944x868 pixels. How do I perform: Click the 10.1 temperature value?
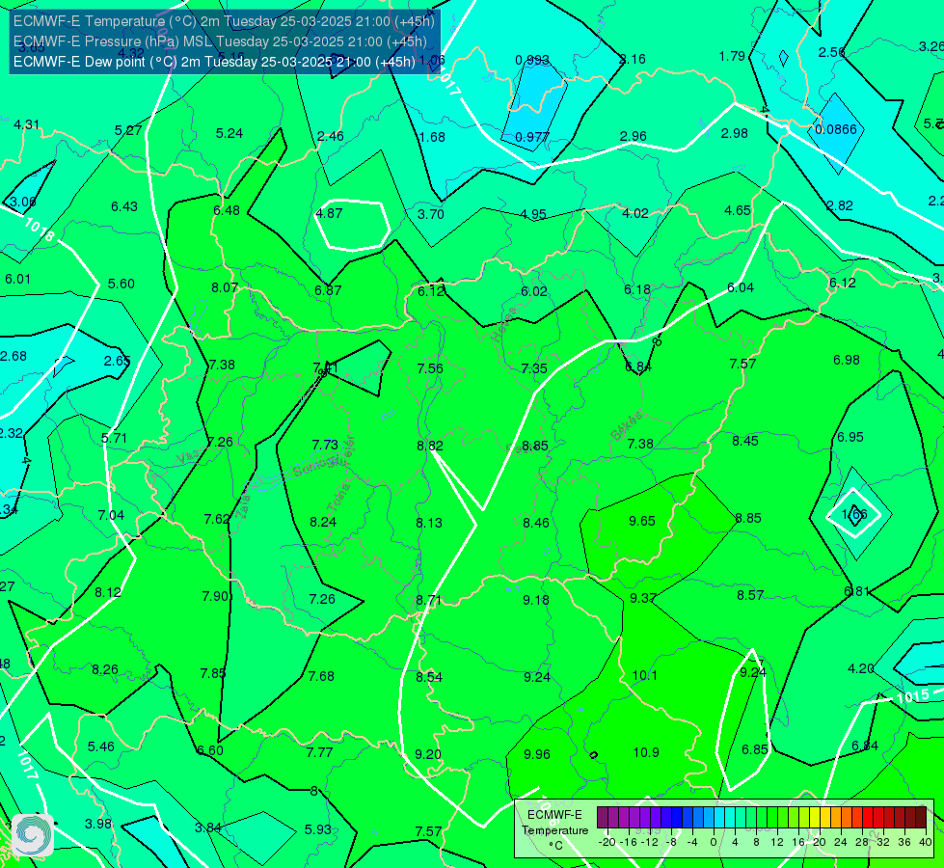(x=645, y=675)
